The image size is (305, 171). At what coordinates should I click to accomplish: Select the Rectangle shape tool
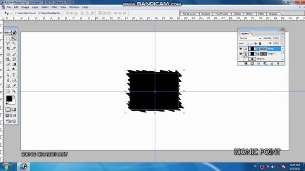pos(14,80)
